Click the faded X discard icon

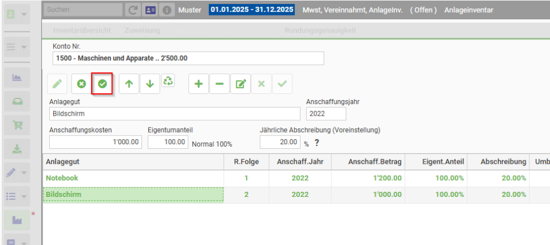(262, 84)
